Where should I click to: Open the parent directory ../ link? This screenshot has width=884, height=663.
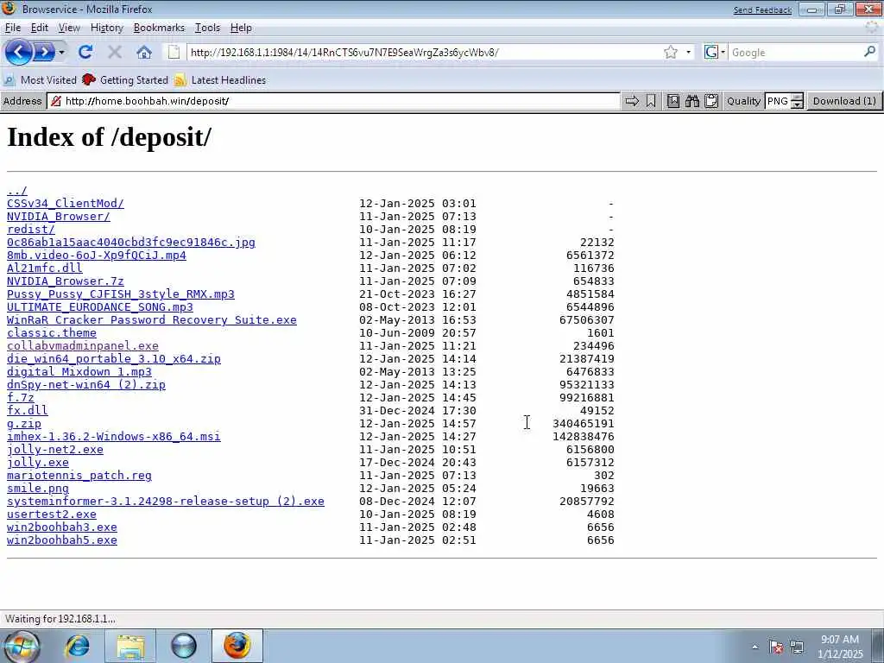pyautogui.click(x=17, y=191)
